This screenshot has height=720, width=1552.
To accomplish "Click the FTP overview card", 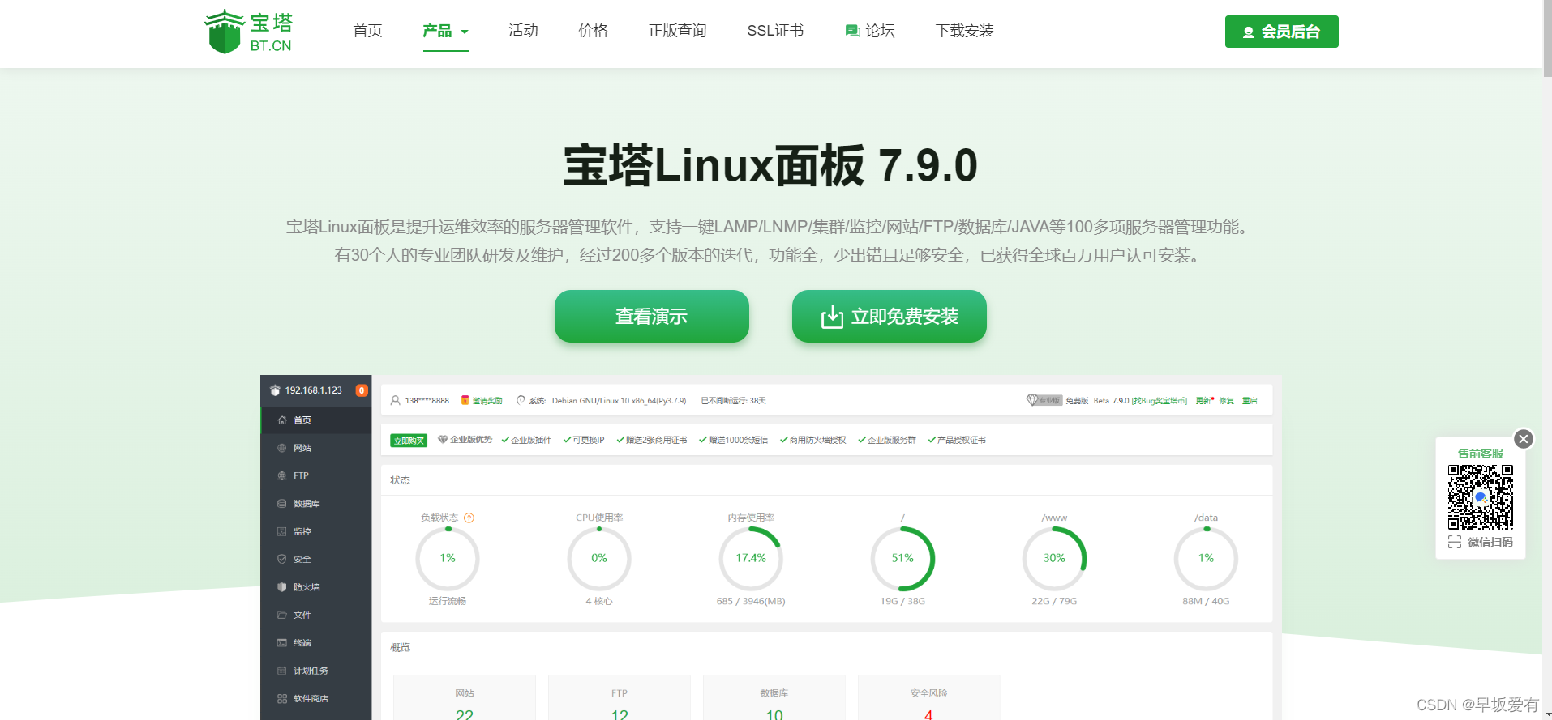I will (x=620, y=697).
